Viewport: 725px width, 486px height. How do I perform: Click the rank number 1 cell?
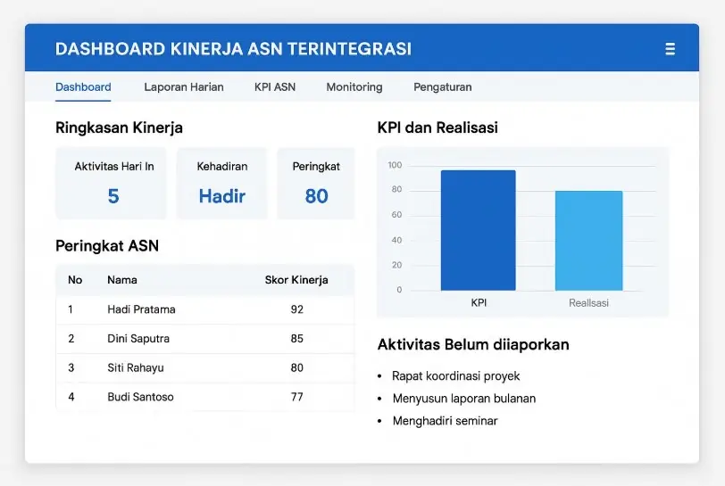(71, 309)
